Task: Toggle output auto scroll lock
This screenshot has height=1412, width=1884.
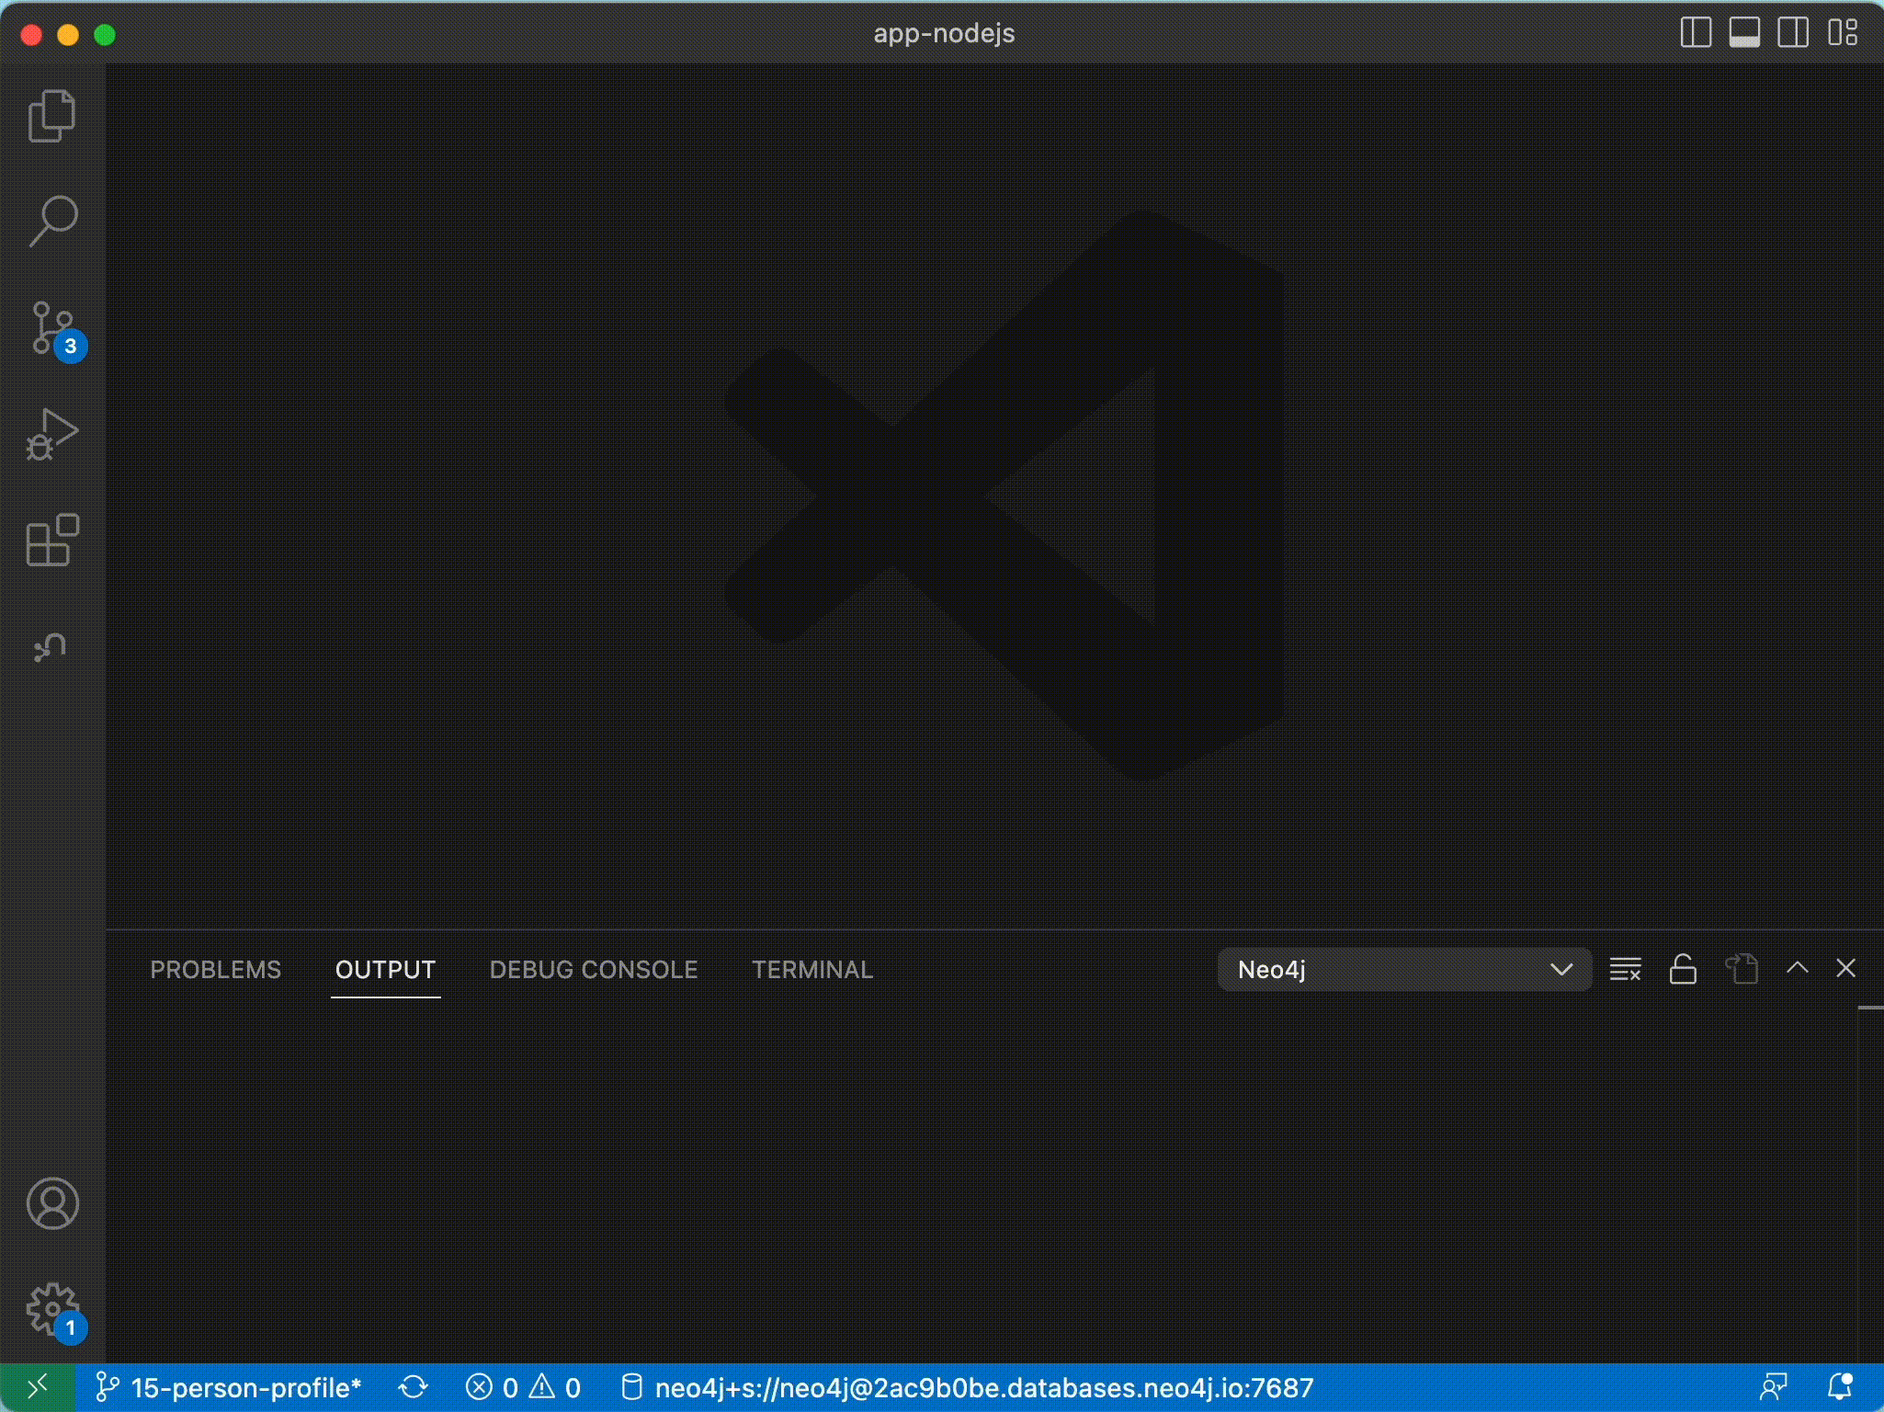Action: (x=1683, y=969)
